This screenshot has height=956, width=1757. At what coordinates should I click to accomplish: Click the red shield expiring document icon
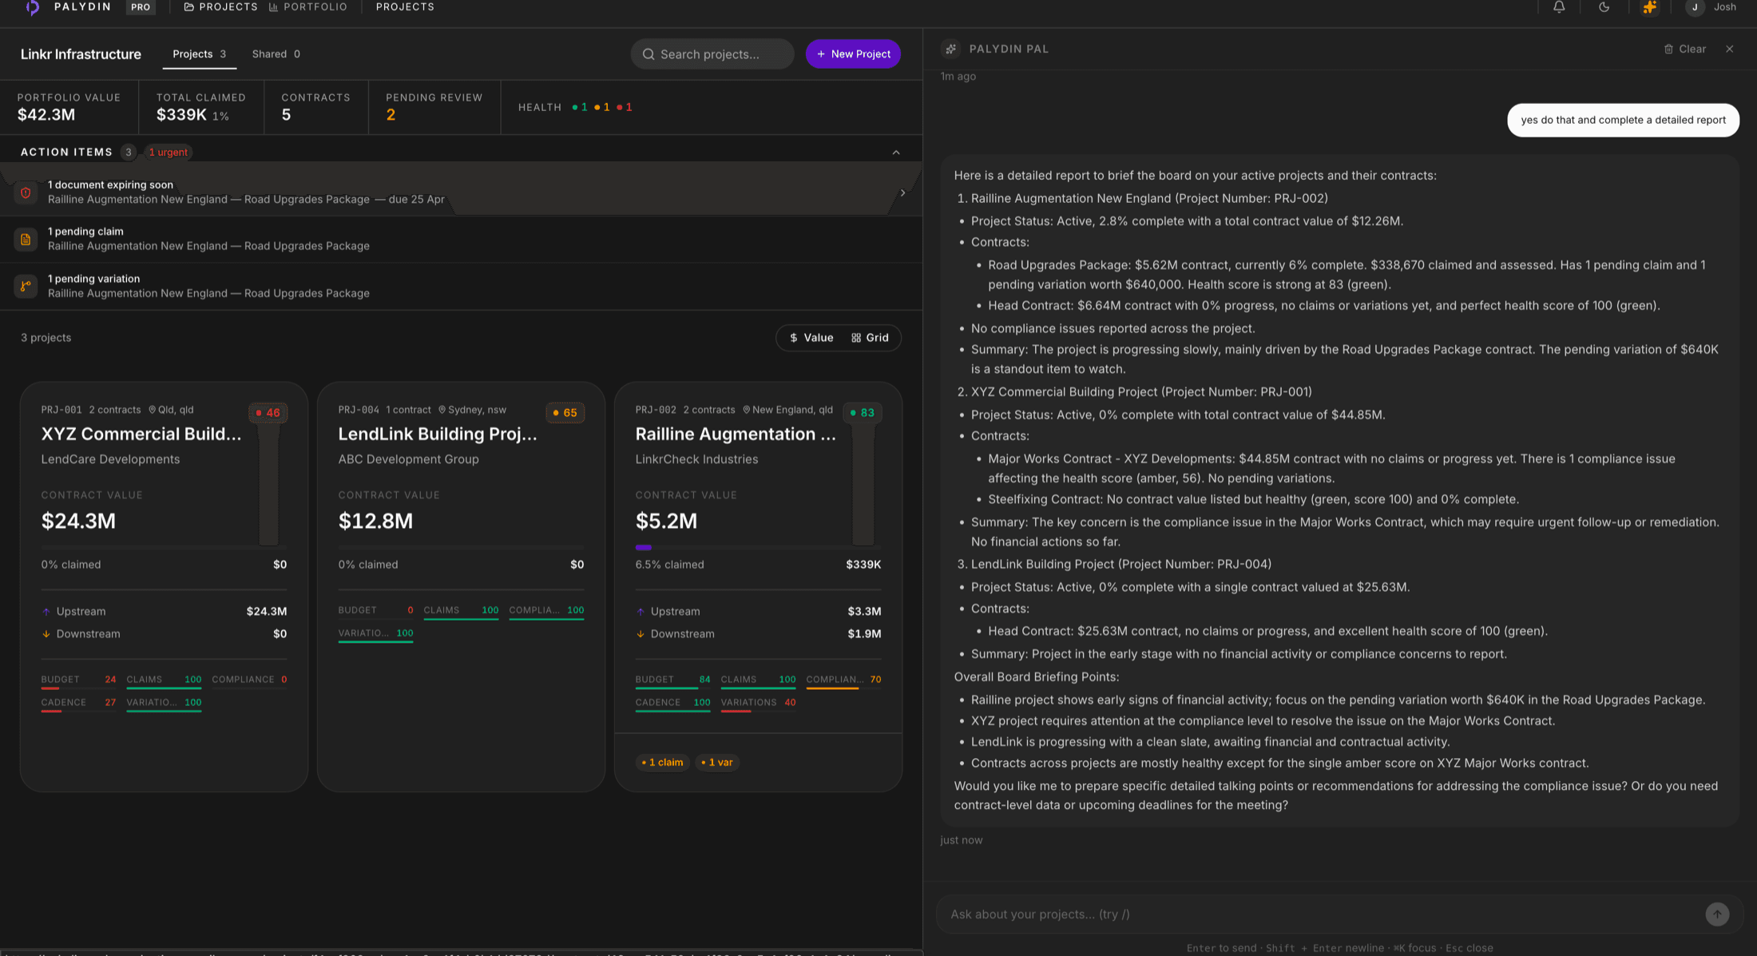(x=26, y=192)
